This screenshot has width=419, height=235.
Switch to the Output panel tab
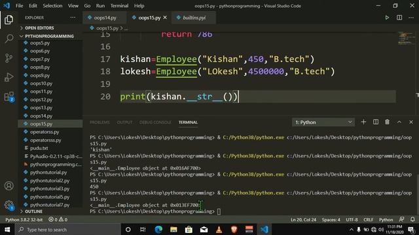124,122
